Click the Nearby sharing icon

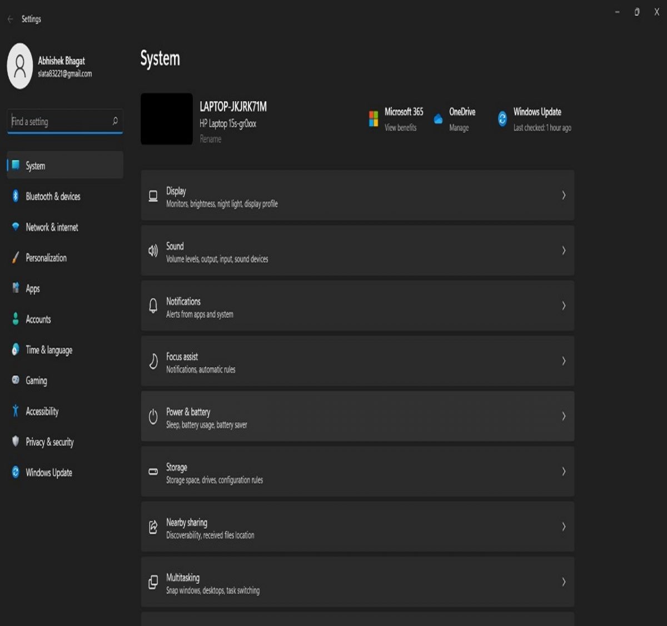point(153,526)
